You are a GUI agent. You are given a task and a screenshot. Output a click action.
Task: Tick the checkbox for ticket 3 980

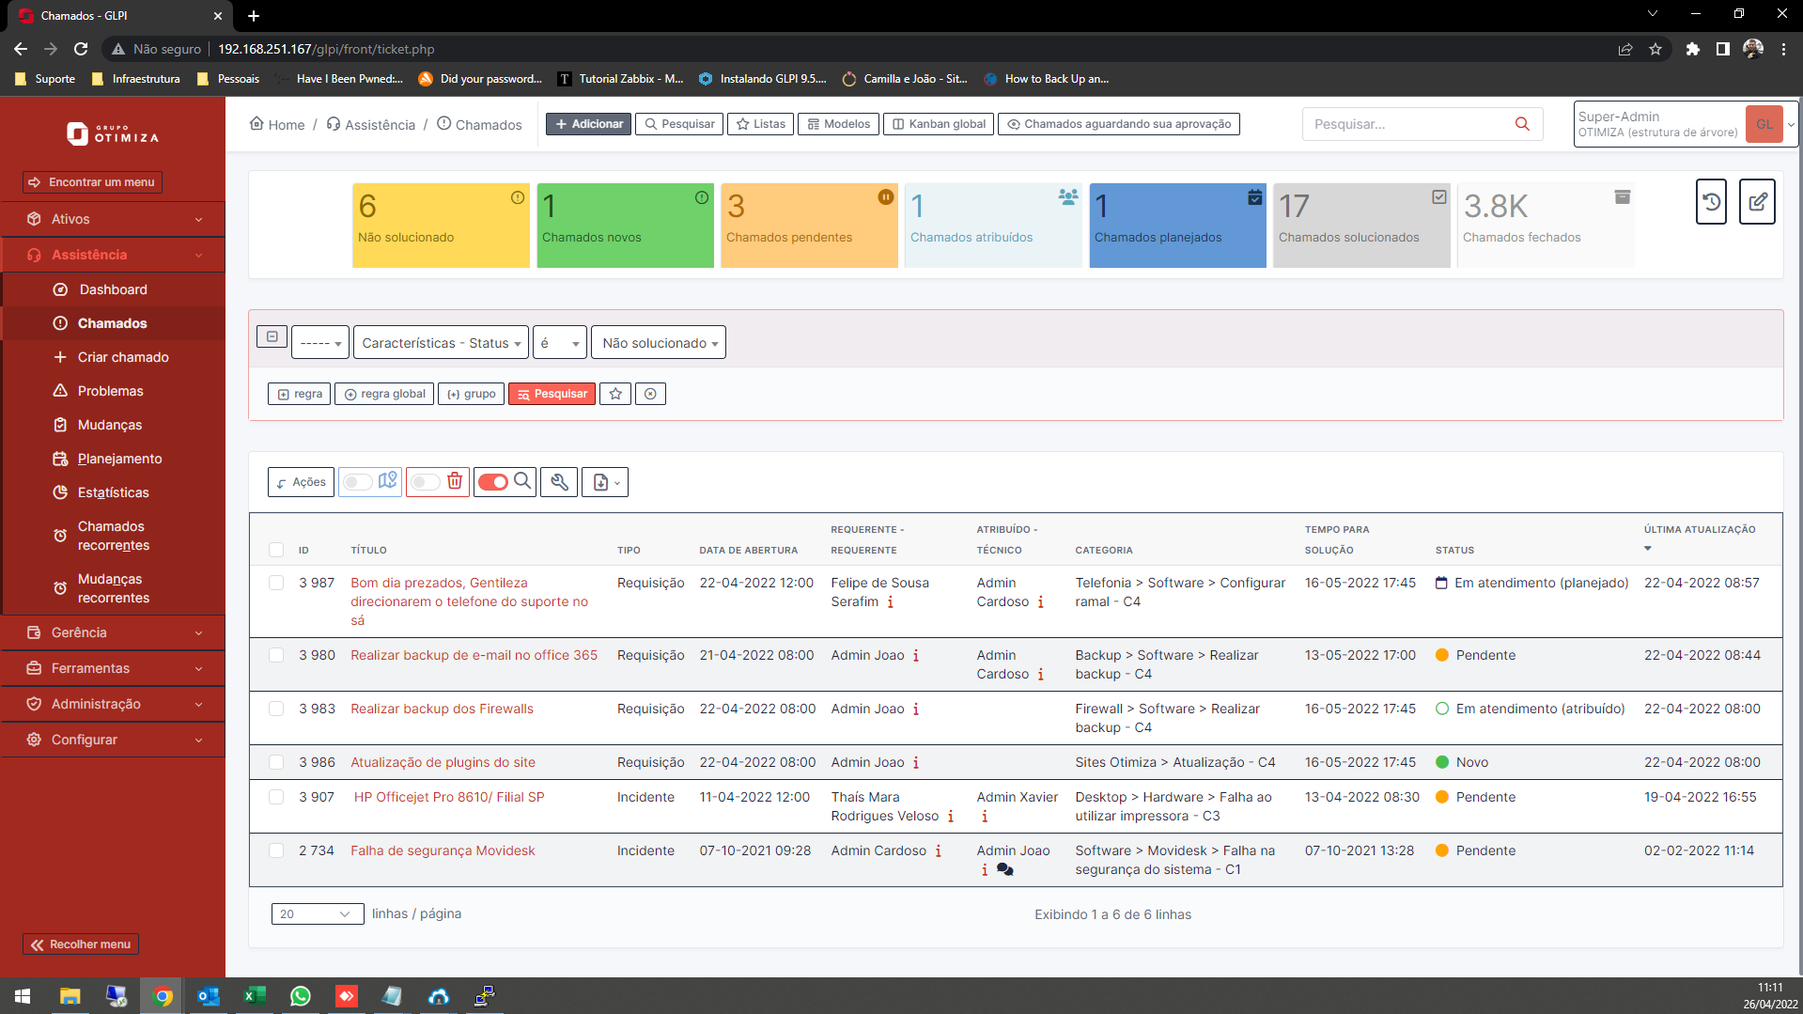click(276, 656)
